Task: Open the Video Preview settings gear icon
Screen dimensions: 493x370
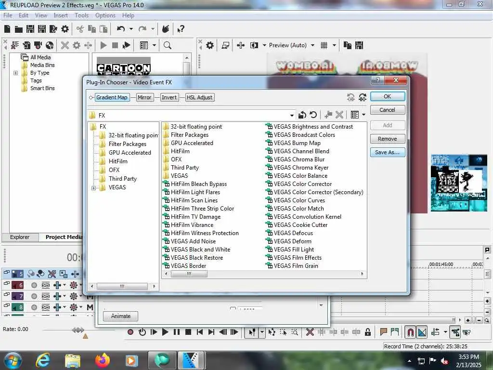Action: [210, 45]
